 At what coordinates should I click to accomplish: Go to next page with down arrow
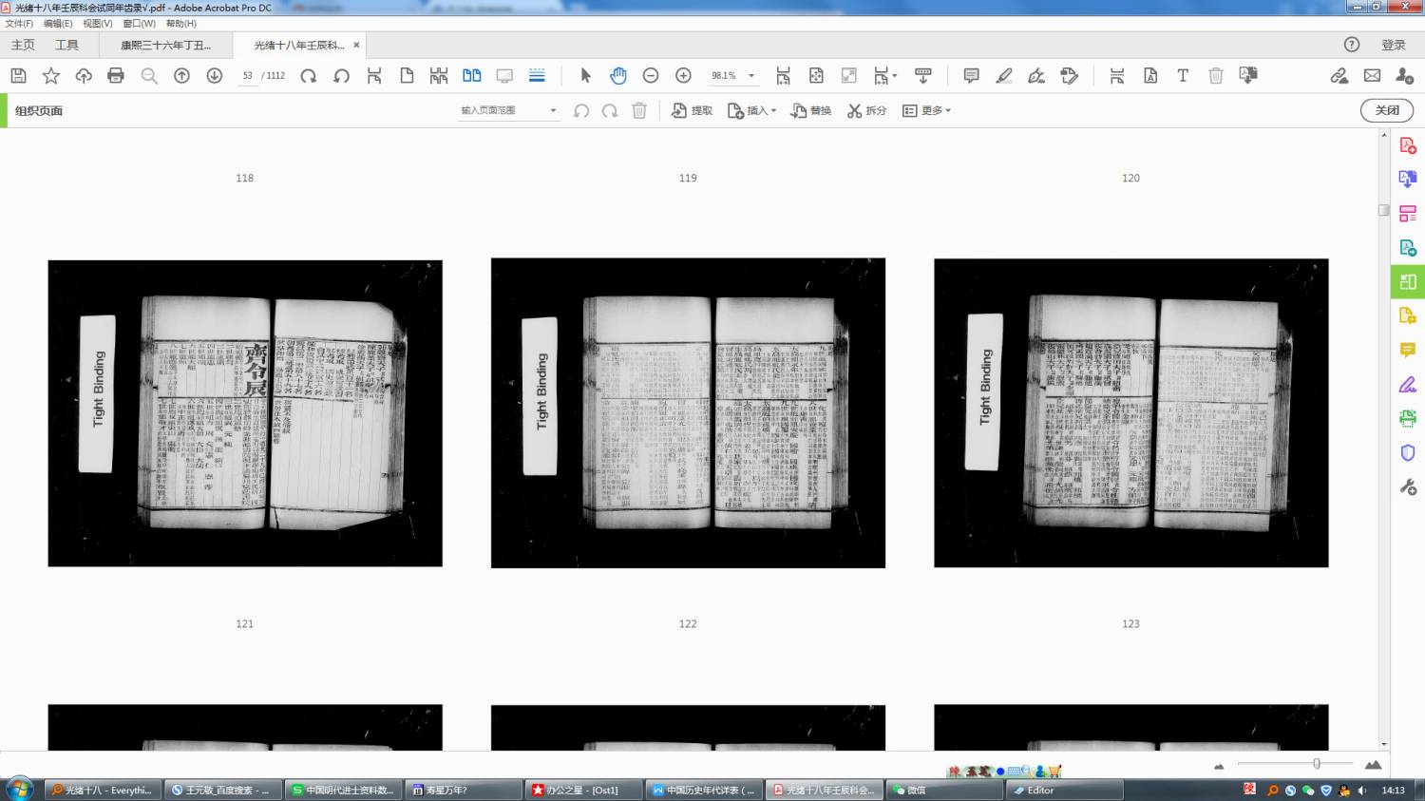(215, 76)
